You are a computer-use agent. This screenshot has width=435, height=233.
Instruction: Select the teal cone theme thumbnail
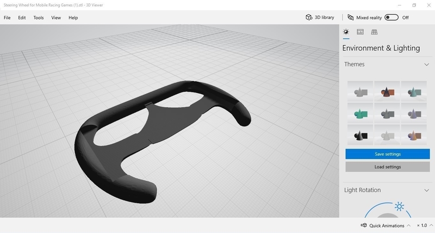tap(414, 91)
